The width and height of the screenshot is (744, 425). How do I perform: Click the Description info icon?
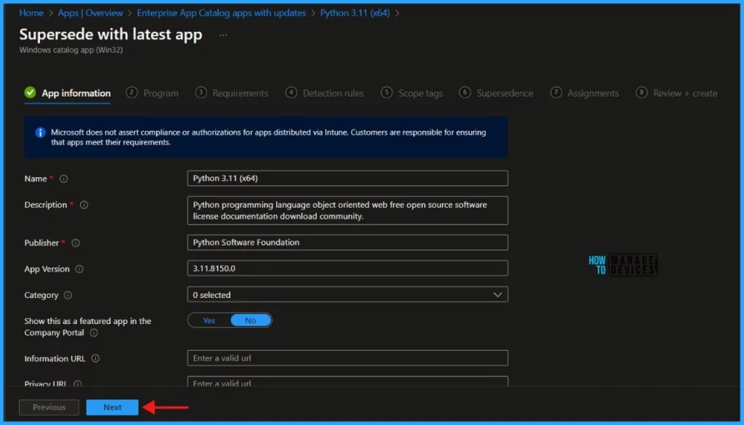click(x=84, y=205)
